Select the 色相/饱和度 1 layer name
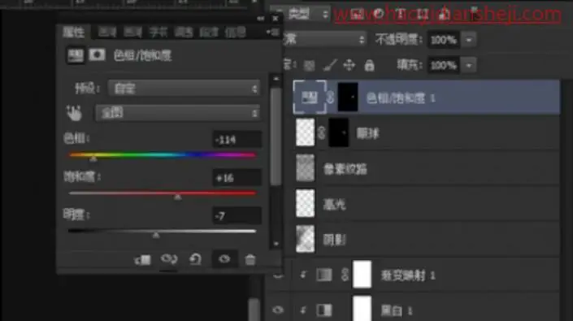The height and width of the screenshot is (321, 573). click(401, 98)
